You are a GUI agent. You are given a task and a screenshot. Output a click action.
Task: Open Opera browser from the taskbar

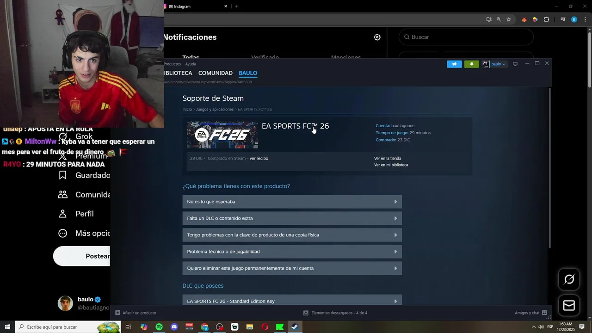pyautogui.click(x=265, y=327)
